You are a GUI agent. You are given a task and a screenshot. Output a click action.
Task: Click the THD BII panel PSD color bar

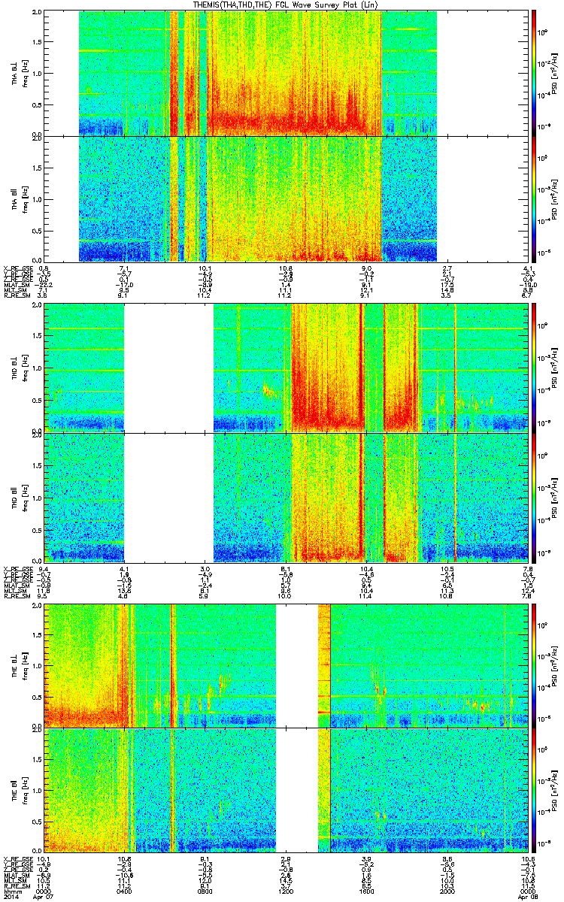tap(534, 497)
